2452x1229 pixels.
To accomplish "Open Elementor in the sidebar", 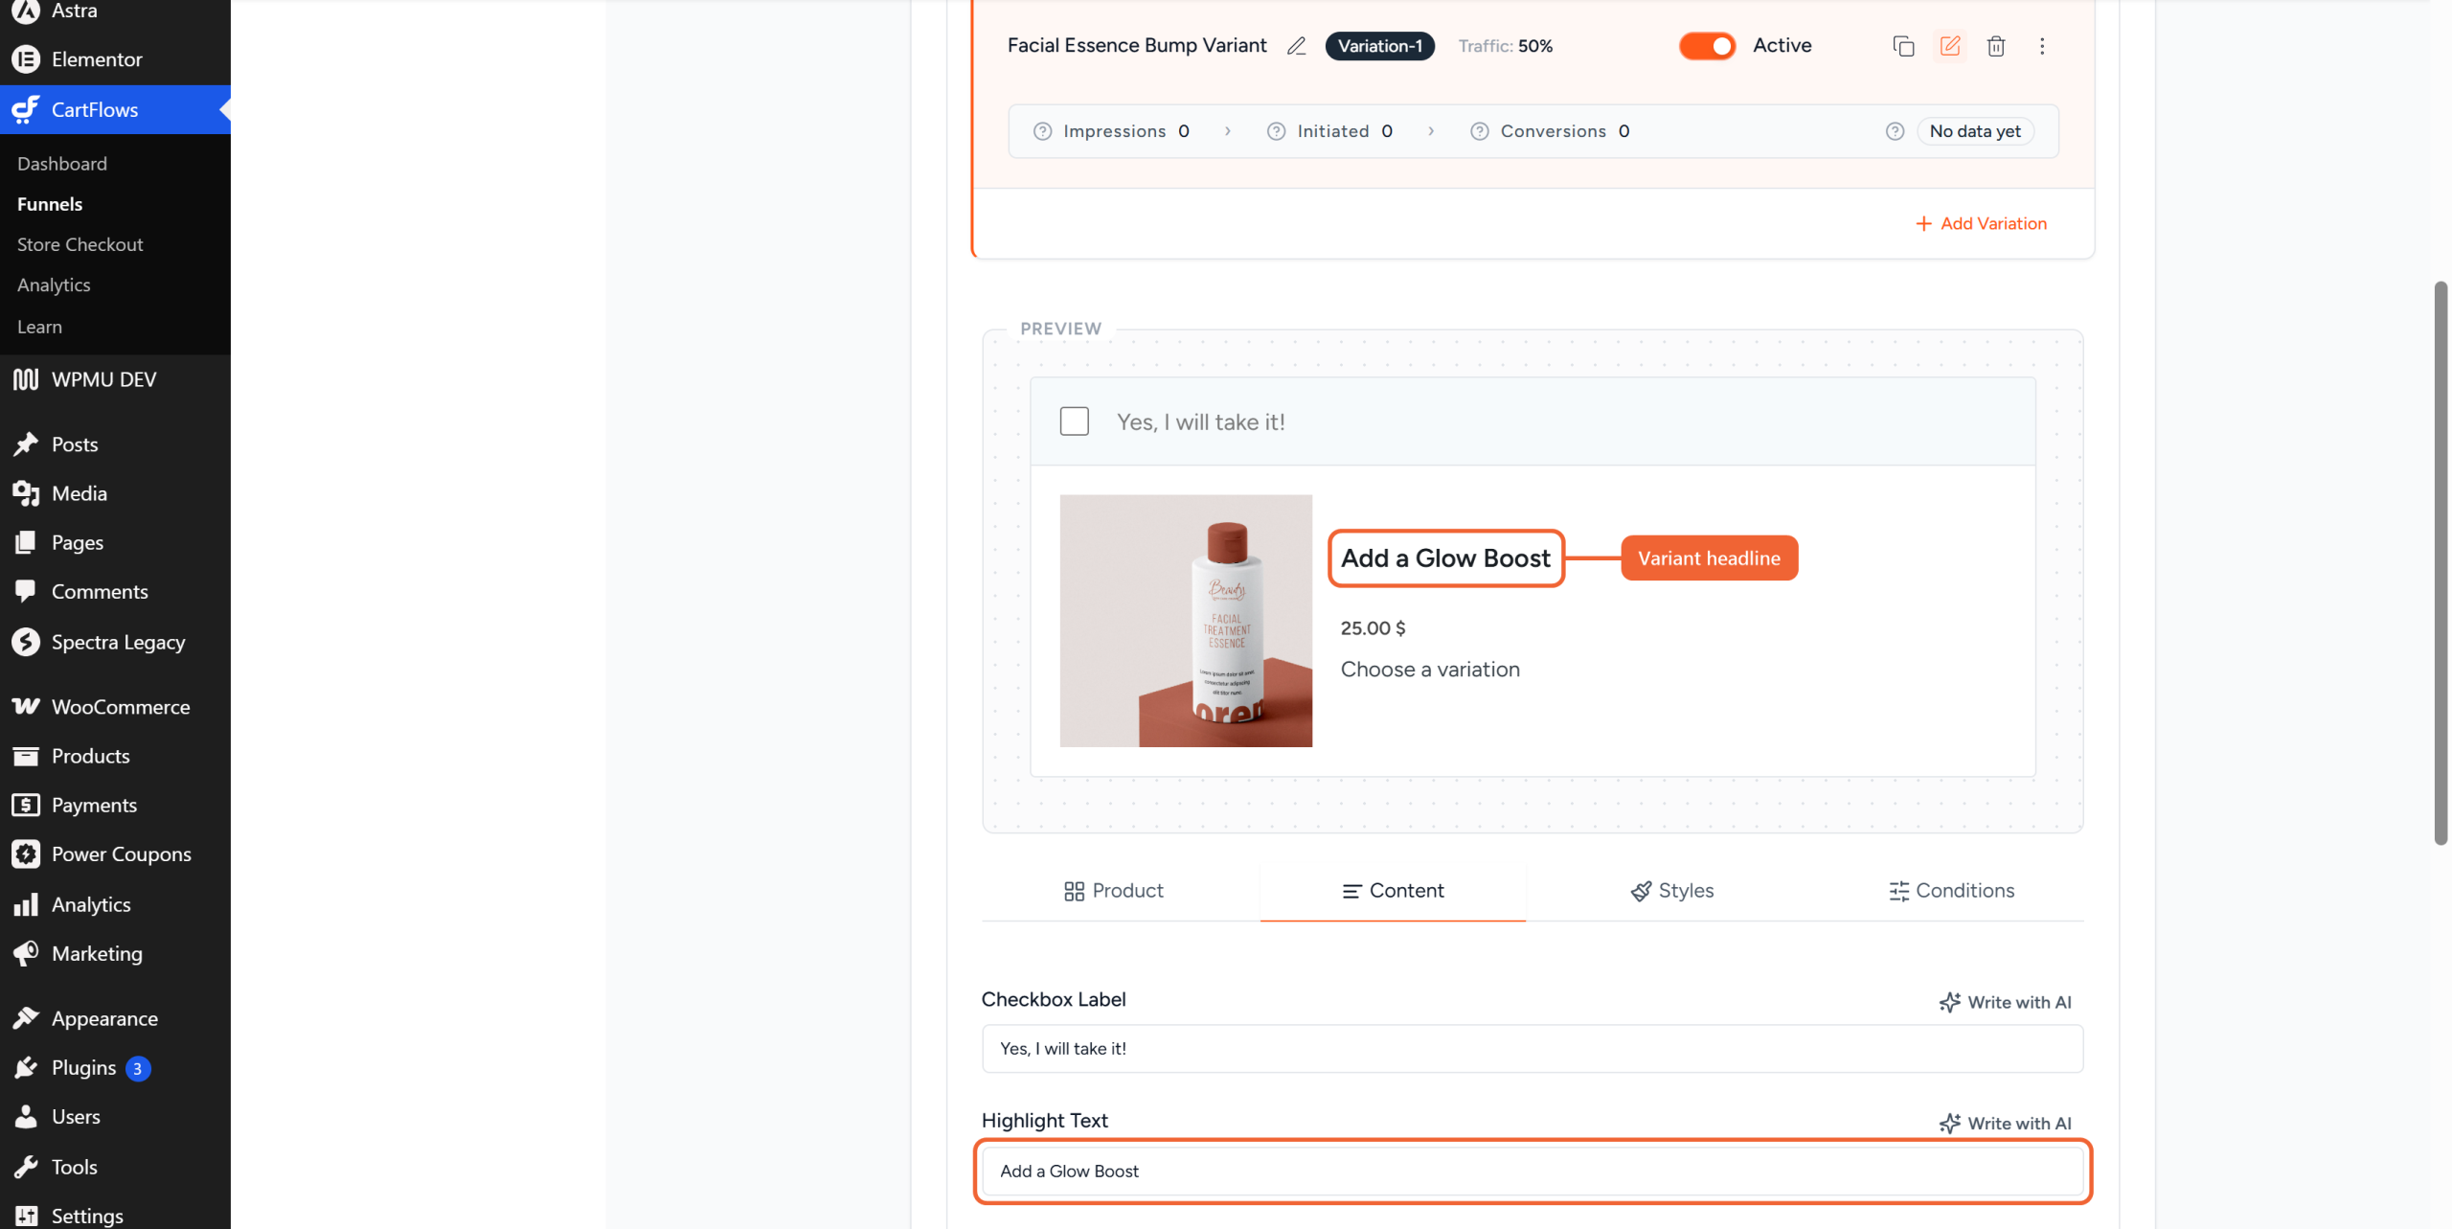I will pyautogui.click(x=115, y=59).
